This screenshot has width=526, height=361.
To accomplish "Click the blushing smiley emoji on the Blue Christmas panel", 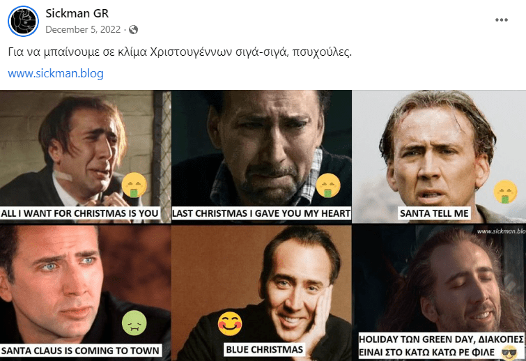I will (229, 323).
